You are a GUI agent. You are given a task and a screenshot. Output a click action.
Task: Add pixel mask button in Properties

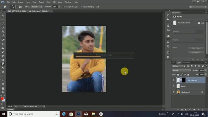click(199, 23)
